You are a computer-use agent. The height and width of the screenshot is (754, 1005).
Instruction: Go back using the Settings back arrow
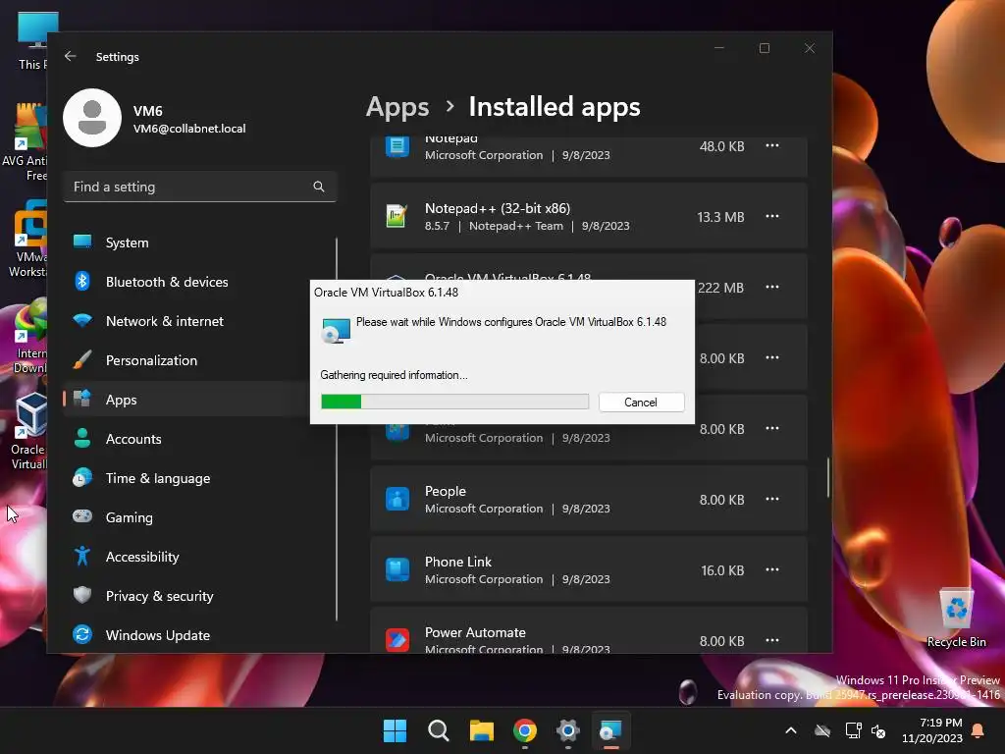point(71,56)
